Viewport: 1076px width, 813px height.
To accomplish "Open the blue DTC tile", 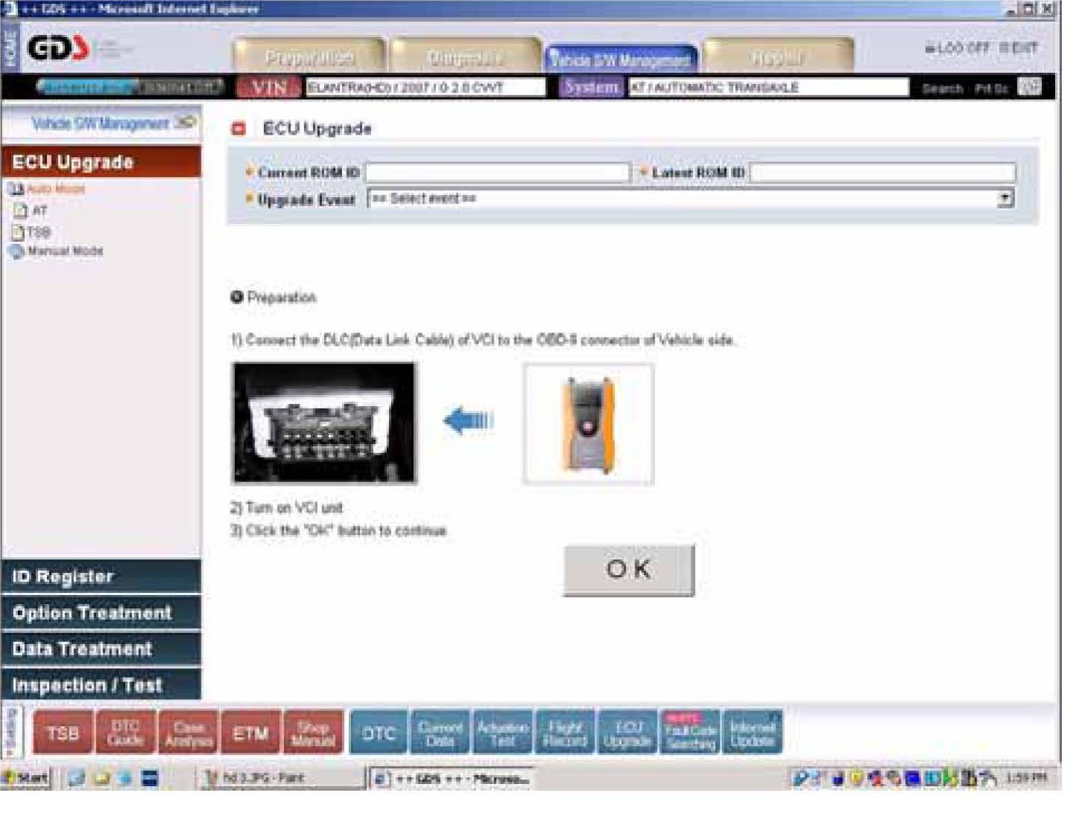I will [x=378, y=733].
